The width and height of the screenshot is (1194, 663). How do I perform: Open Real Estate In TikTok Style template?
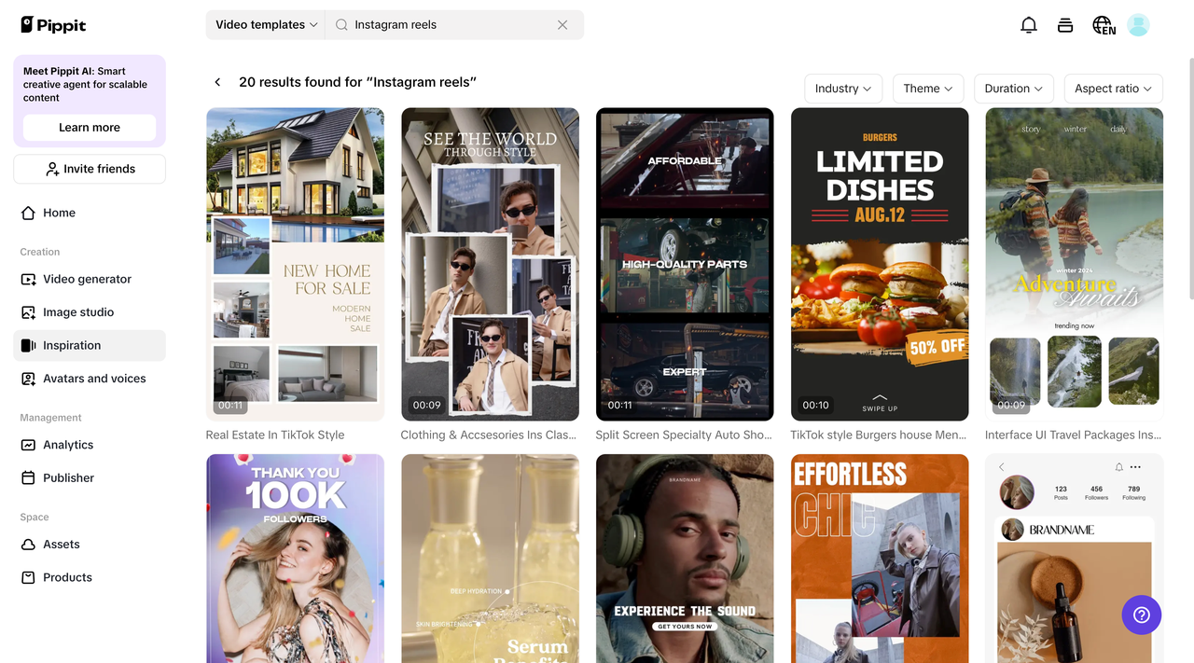(295, 264)
